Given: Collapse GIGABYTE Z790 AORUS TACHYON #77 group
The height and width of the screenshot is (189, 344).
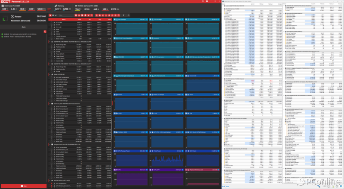Looking at the screenshot, I should pyautogui.click(x=50, y=64).
